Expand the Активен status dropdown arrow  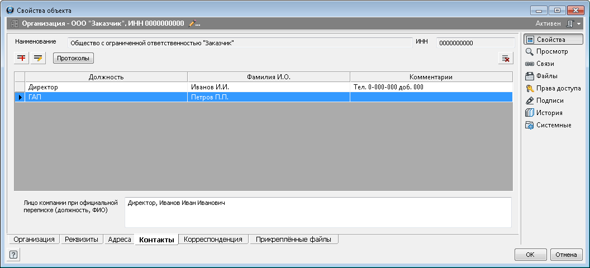(x=579, y=24)
